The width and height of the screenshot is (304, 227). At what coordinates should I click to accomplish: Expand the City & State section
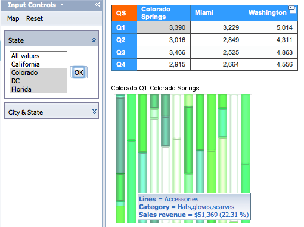pos(94,112)
